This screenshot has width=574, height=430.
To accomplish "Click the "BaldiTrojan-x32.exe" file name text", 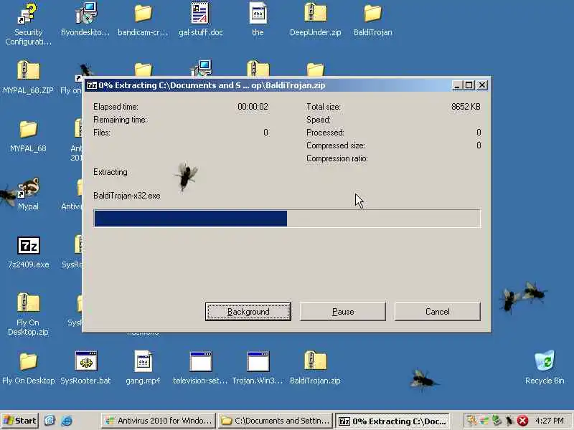I will coord(127,196).
